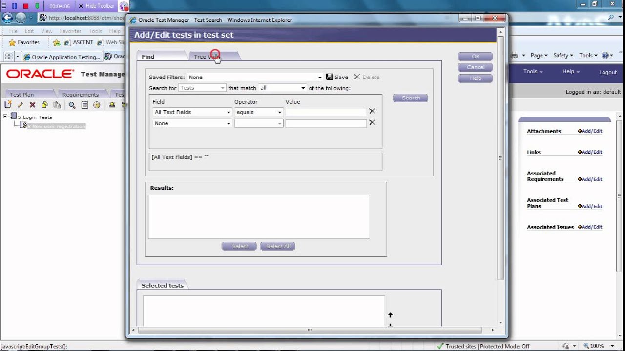Go back with browser back arrow
625x351 pixels.
tap(7, 18)
